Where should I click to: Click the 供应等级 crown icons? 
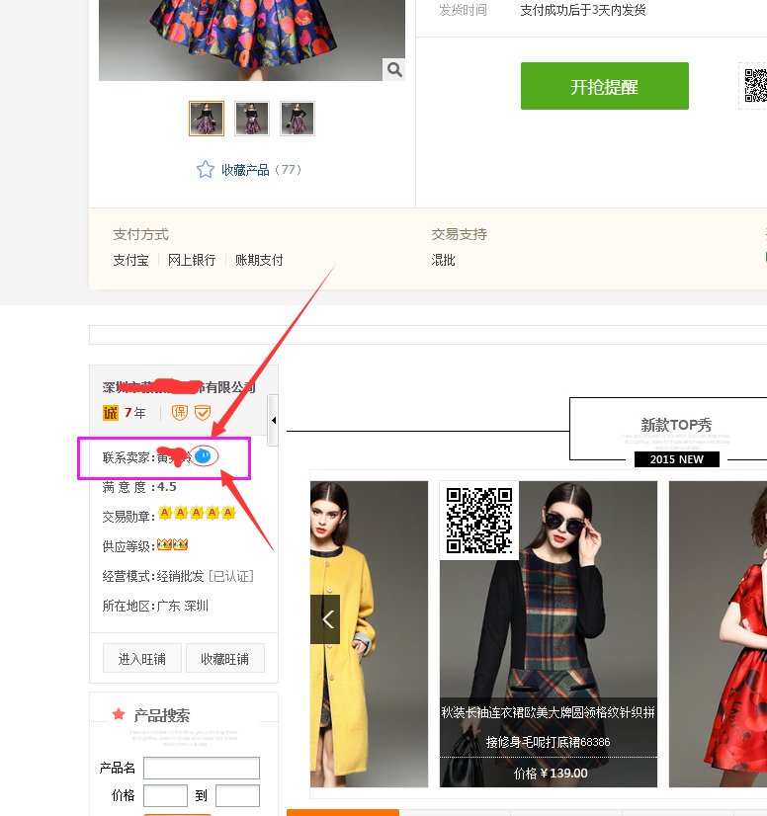point(172,545)
